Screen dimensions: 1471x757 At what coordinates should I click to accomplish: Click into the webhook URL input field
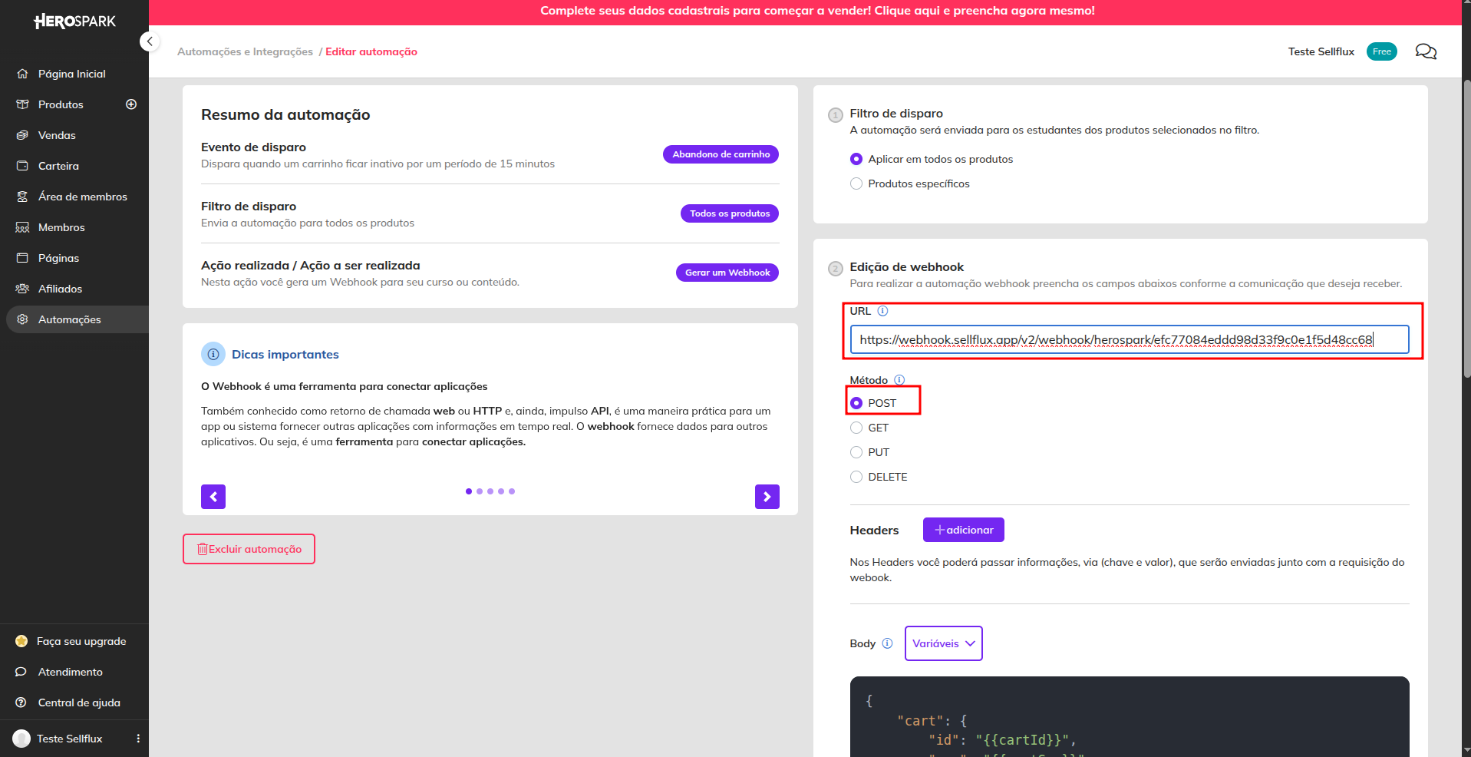pos(1129,339)
